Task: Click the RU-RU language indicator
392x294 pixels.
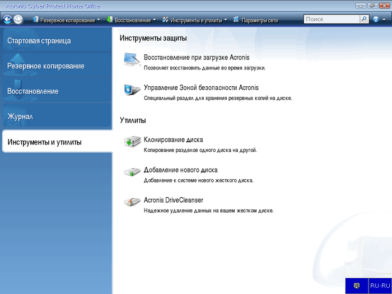Action: pyautogui.click(x=380, y=286)
